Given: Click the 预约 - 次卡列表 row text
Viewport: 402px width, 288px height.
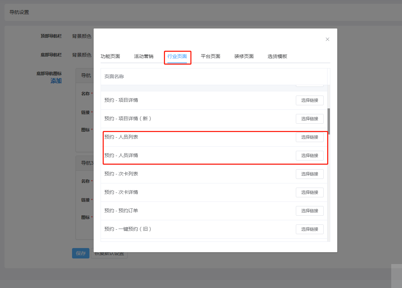Looking at the screenshot, I should [121, 174].
